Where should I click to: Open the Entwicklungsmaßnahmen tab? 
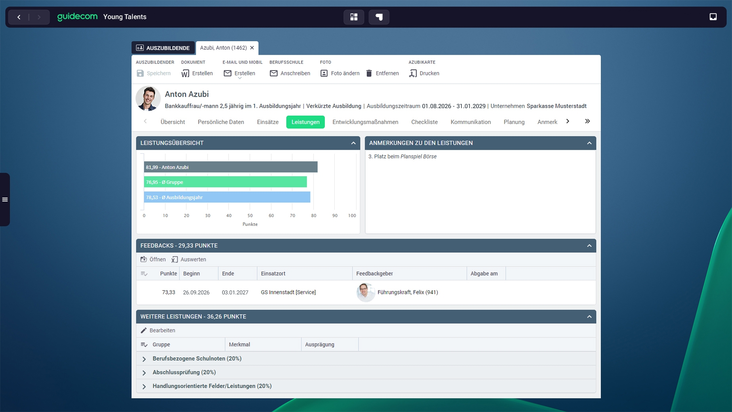pos(365,122)
